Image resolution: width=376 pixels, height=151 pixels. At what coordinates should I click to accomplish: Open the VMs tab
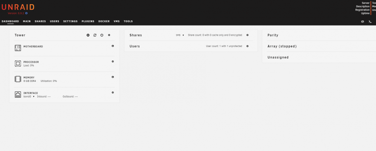coord(117,21)
